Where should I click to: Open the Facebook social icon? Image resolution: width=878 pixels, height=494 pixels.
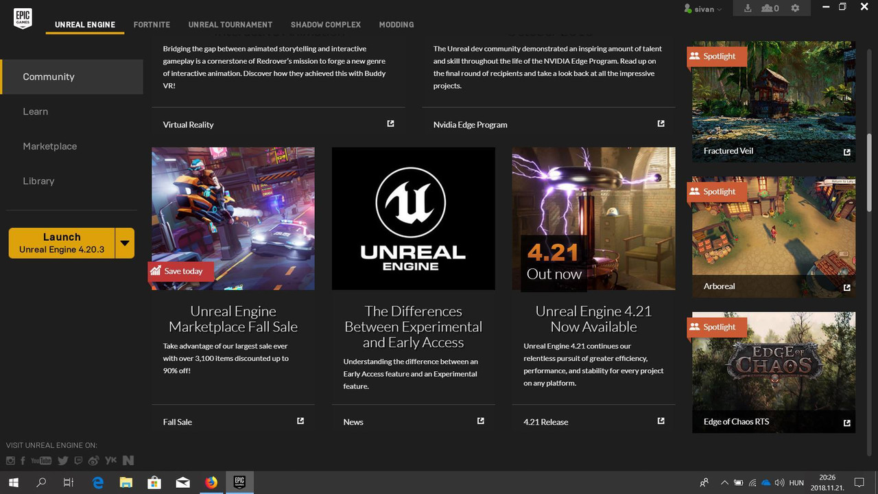[23, 461]
